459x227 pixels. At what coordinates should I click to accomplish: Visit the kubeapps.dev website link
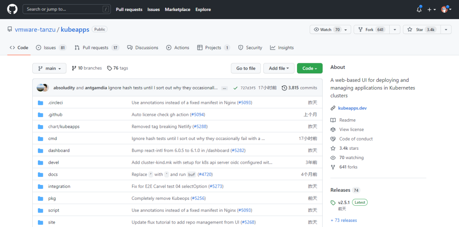pyautogui.click(x=352, y=108)
